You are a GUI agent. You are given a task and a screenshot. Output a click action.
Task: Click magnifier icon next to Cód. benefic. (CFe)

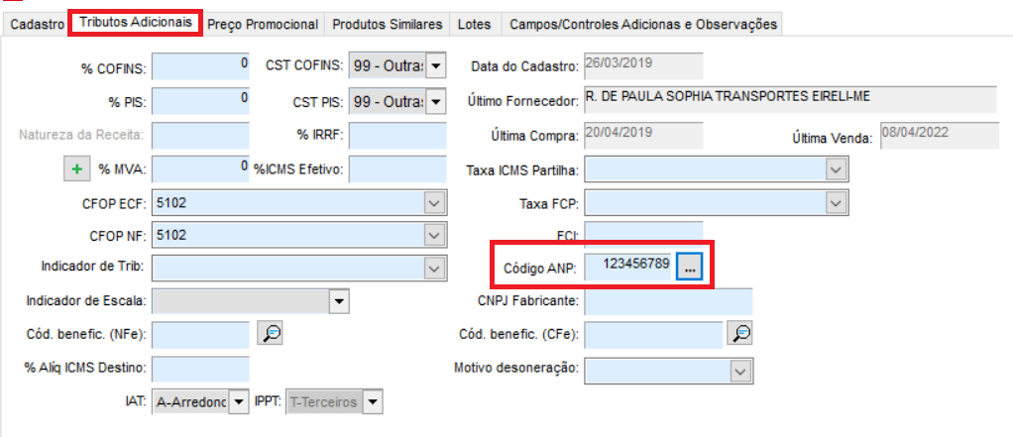[739, 334]
